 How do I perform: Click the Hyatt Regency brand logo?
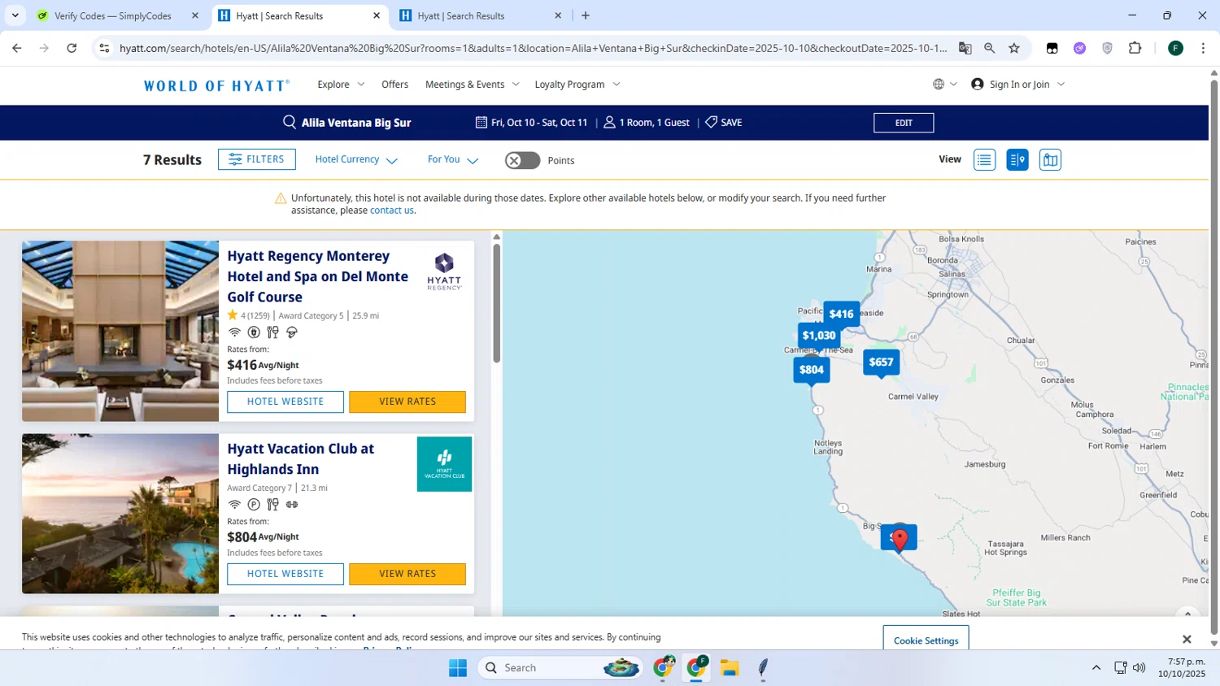[444, 271]
